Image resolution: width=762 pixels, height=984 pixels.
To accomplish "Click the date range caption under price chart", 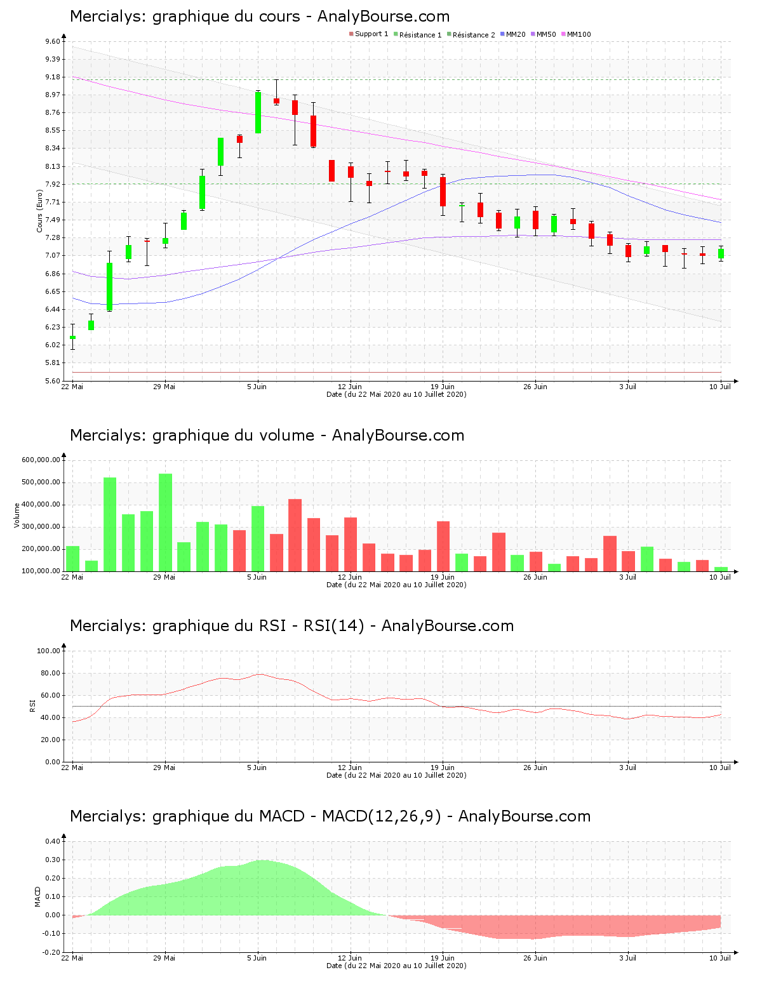I will click(396, 394).
